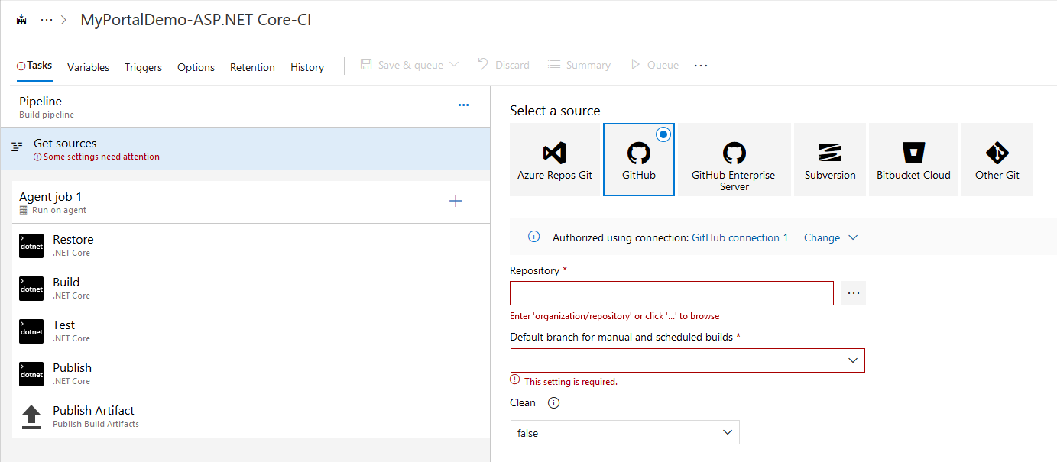Click the Get sources list icon

(x=17, y=146)
